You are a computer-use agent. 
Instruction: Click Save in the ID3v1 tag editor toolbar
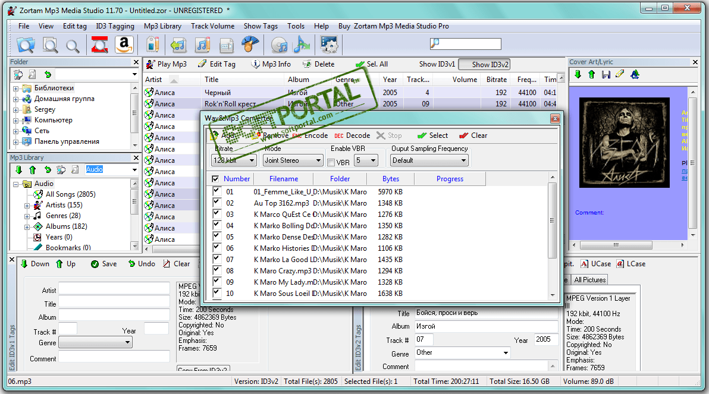104,264
